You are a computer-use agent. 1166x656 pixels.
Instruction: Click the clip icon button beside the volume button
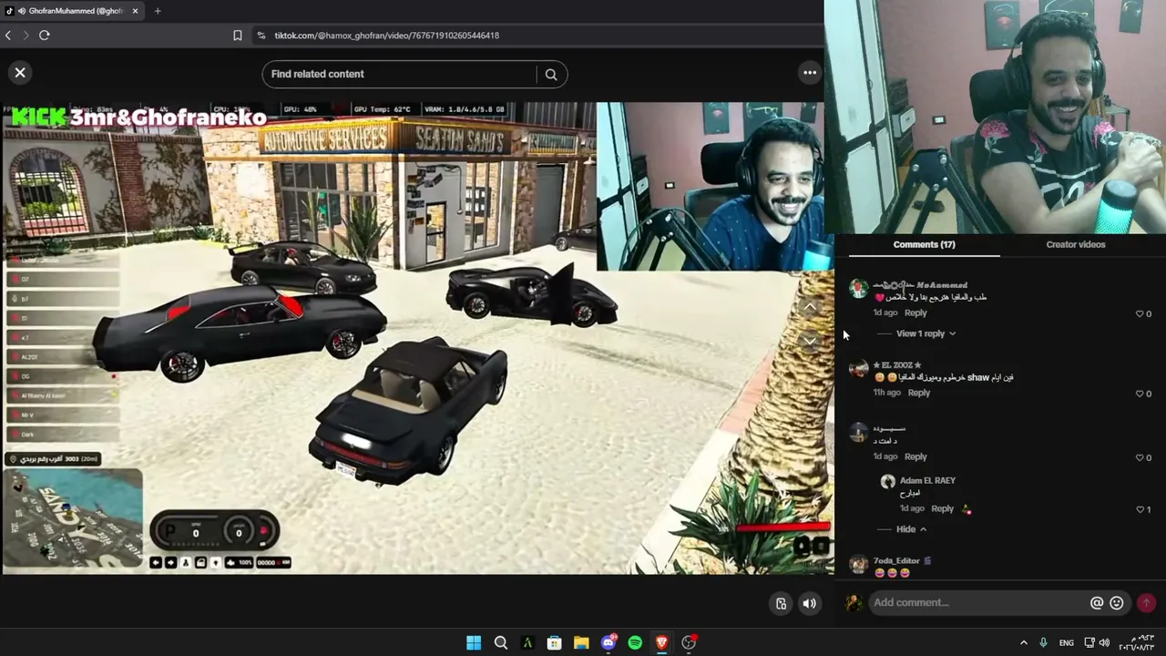781,603
